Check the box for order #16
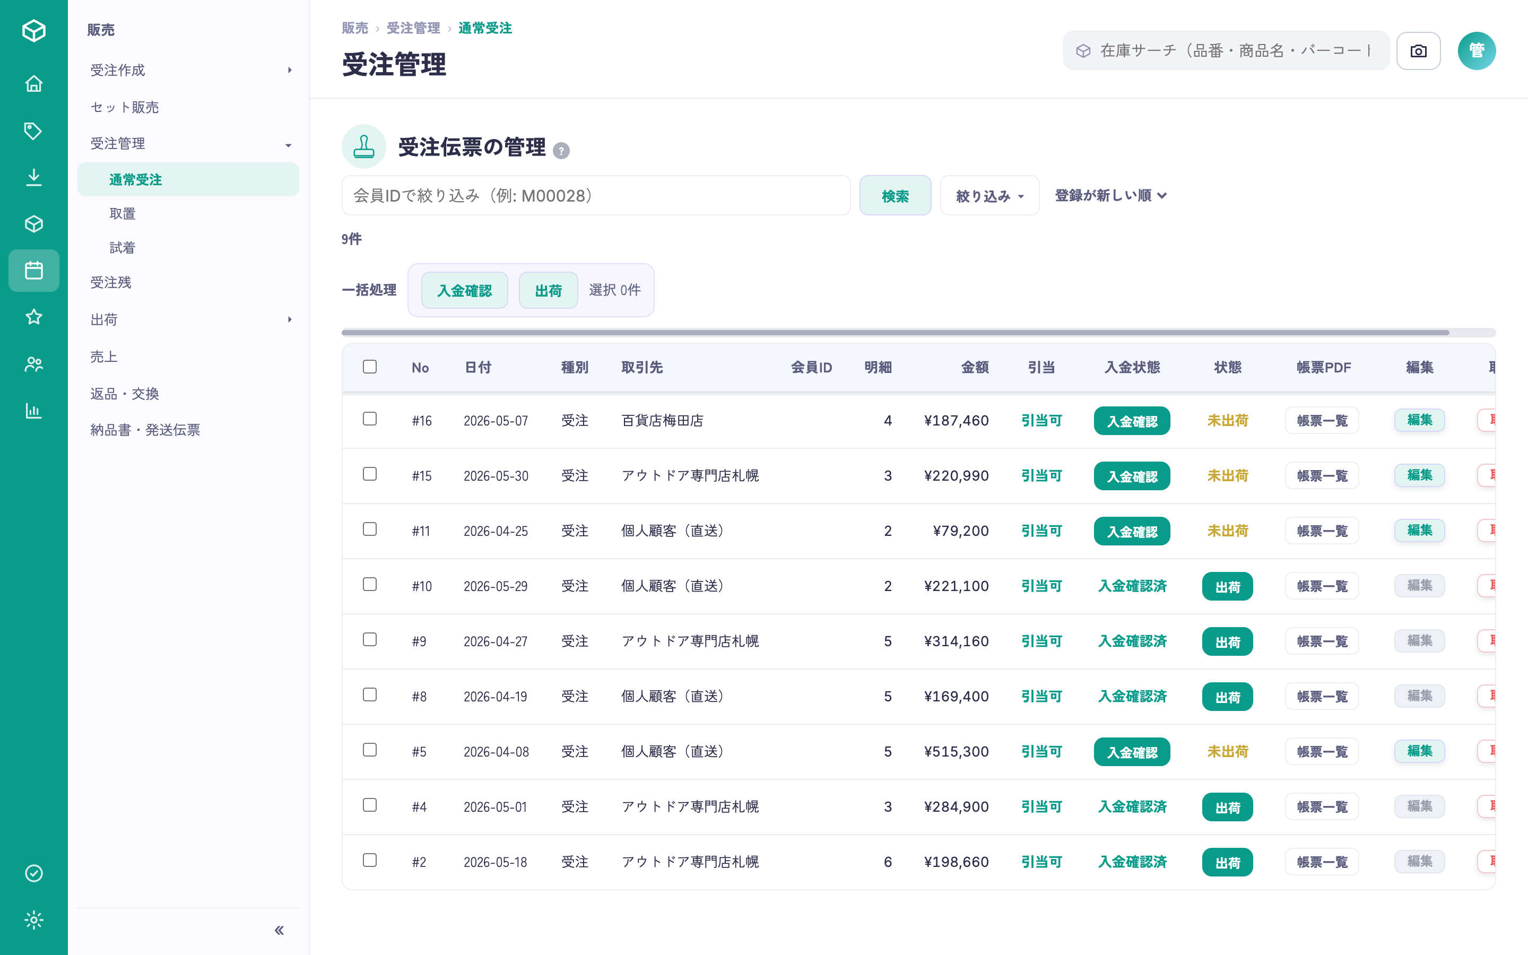The image size is (1528, 955). pyautogui.click(x=370, y=419)
